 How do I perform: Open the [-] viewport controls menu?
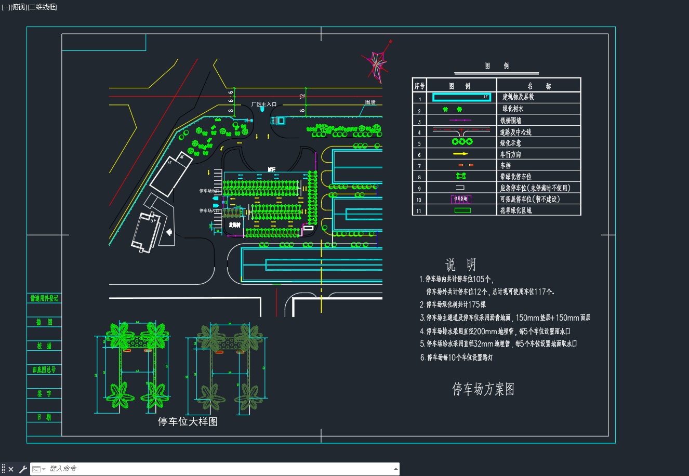(x=6, y=7)
